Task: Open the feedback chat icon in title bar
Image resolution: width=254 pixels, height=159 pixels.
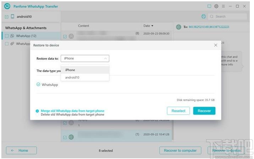Action: pos(209,6)
